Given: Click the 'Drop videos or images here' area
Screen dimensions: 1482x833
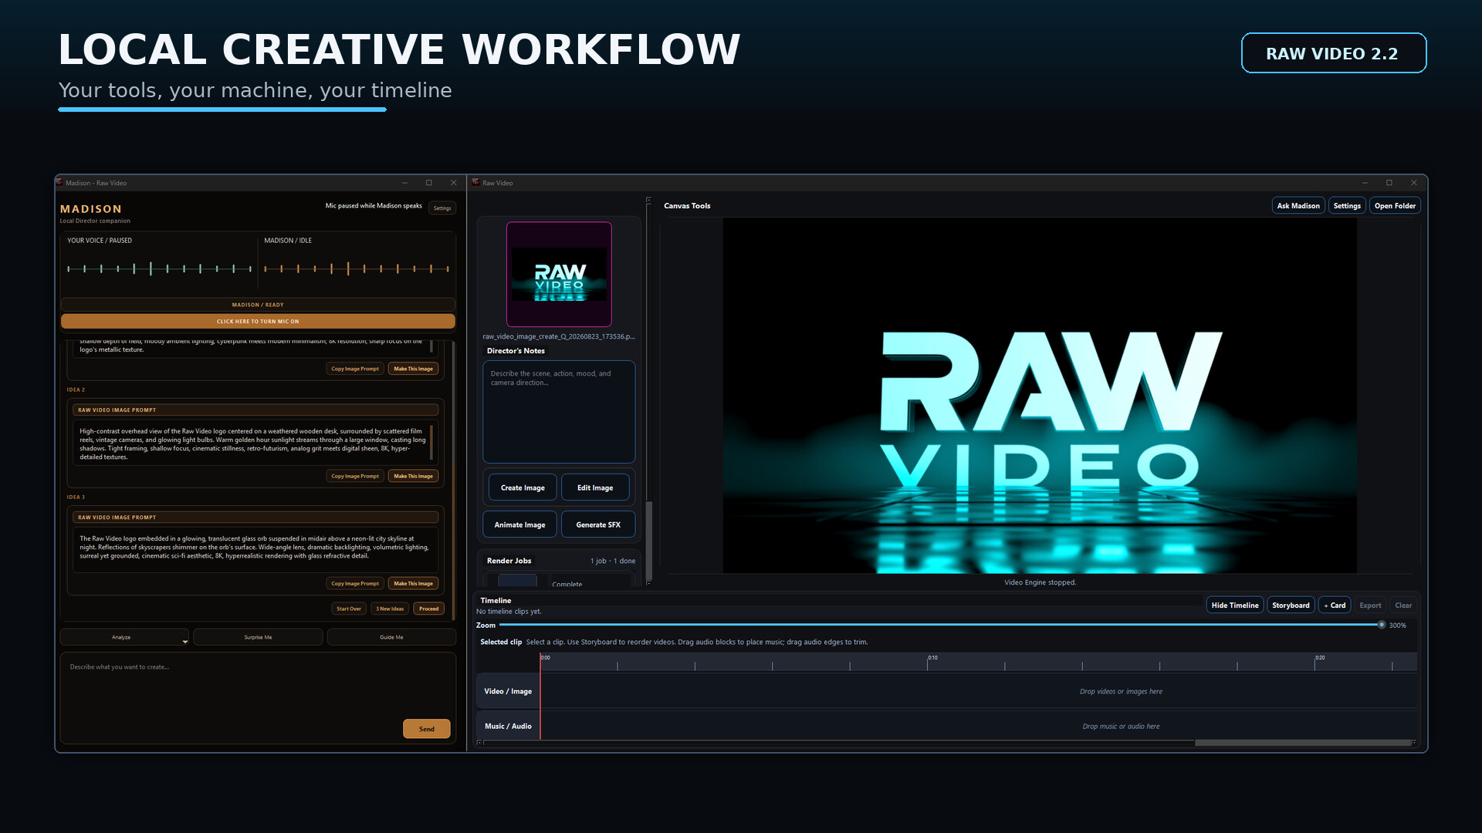Looking at the screenshot, I should pyautogui.click(x=1121, y=691).
